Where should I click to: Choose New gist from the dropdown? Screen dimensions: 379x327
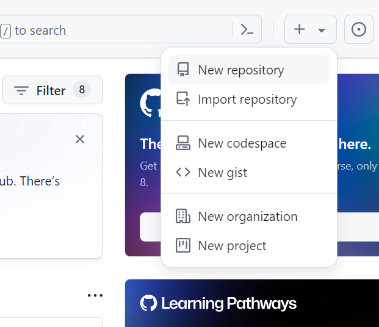(249, 172)
